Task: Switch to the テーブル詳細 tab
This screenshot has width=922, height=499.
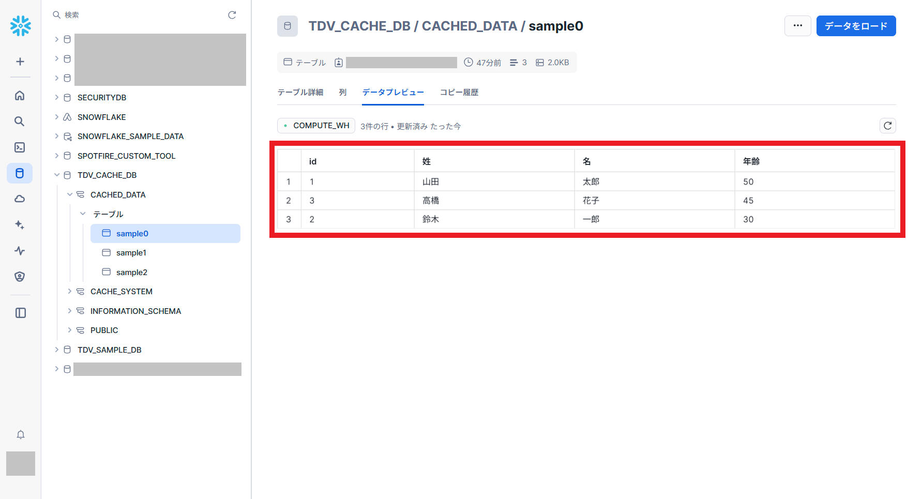Action: [x=300, y=92]
